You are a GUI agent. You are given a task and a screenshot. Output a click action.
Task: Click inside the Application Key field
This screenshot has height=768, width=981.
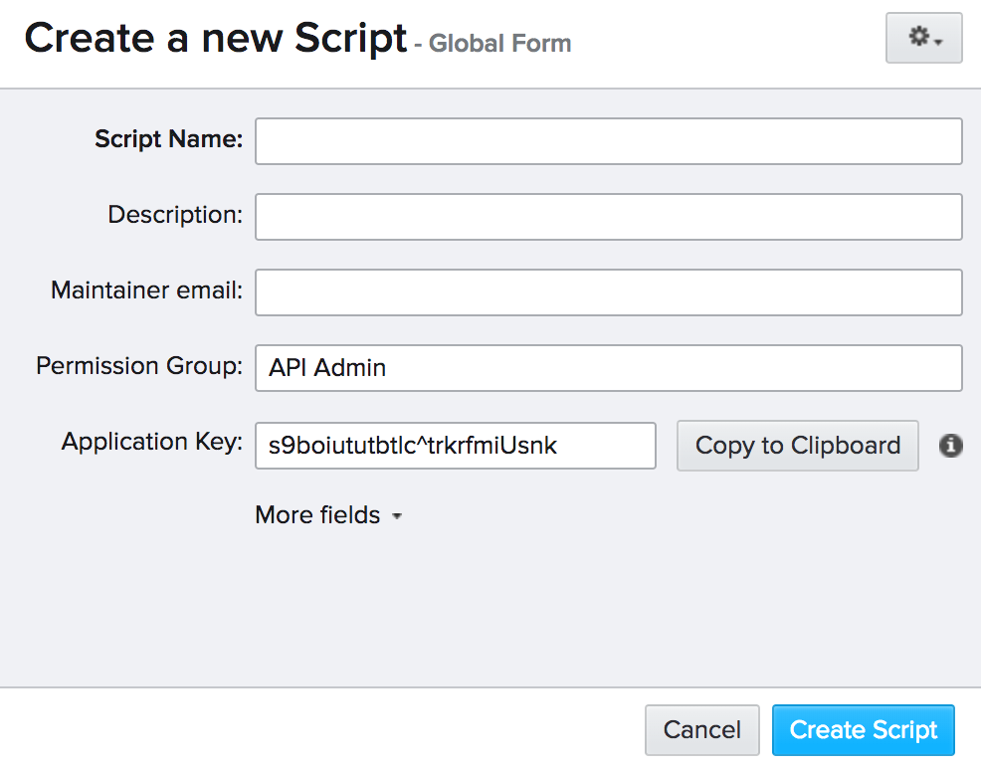(x=455, y=446)
